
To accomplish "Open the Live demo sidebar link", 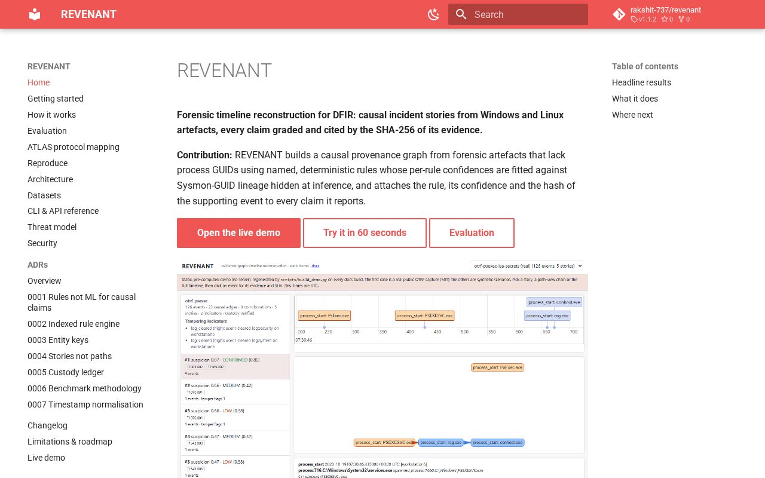I will [x=46, y=458].
